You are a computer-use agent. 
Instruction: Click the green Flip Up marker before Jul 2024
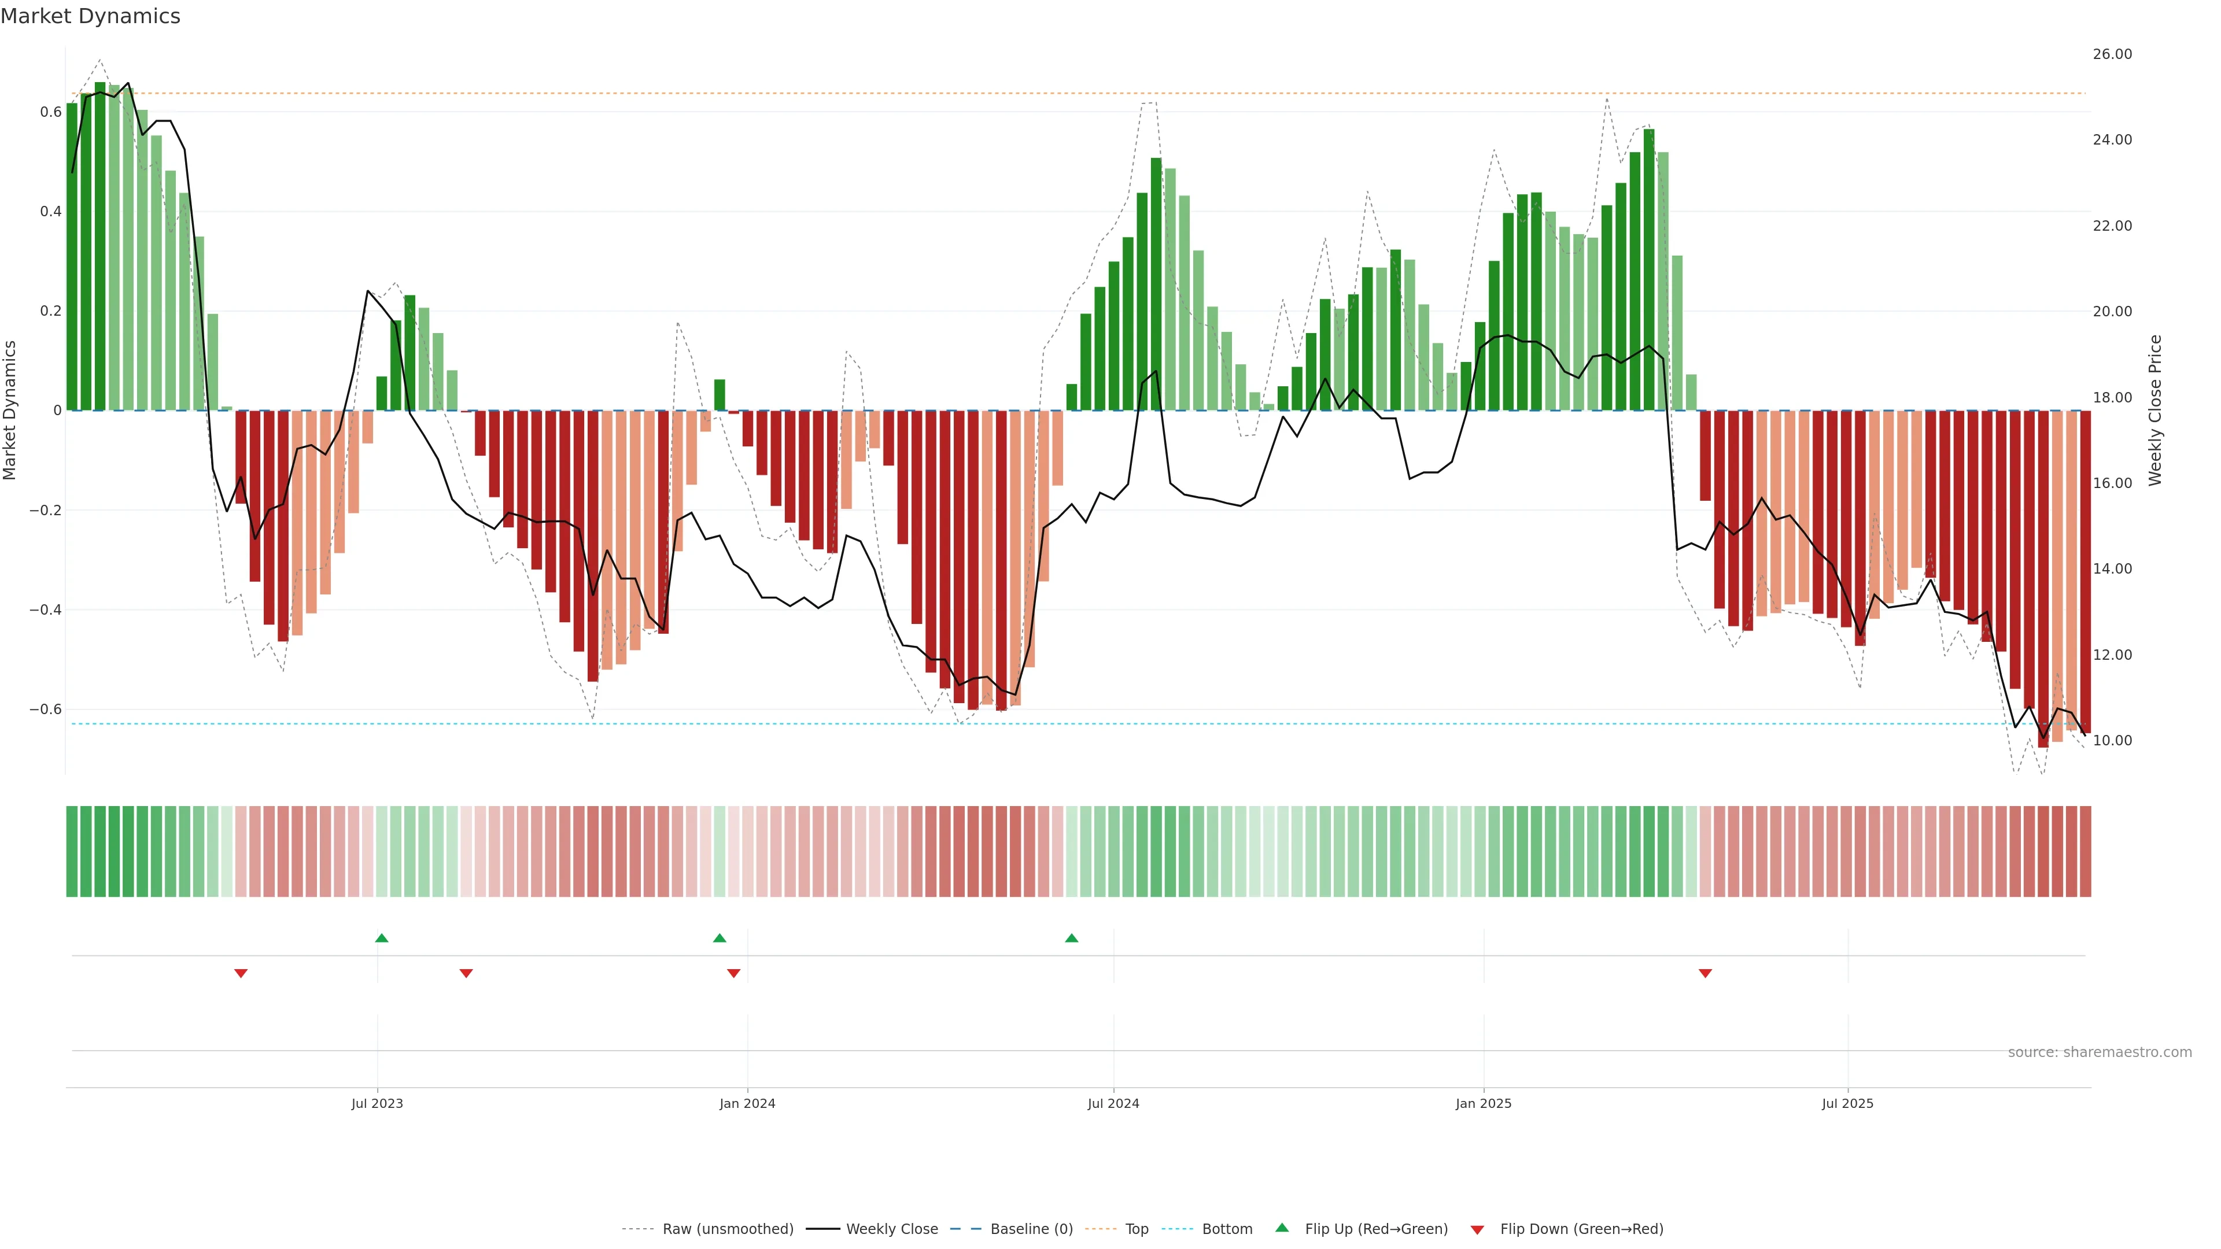coord(1071,938)
